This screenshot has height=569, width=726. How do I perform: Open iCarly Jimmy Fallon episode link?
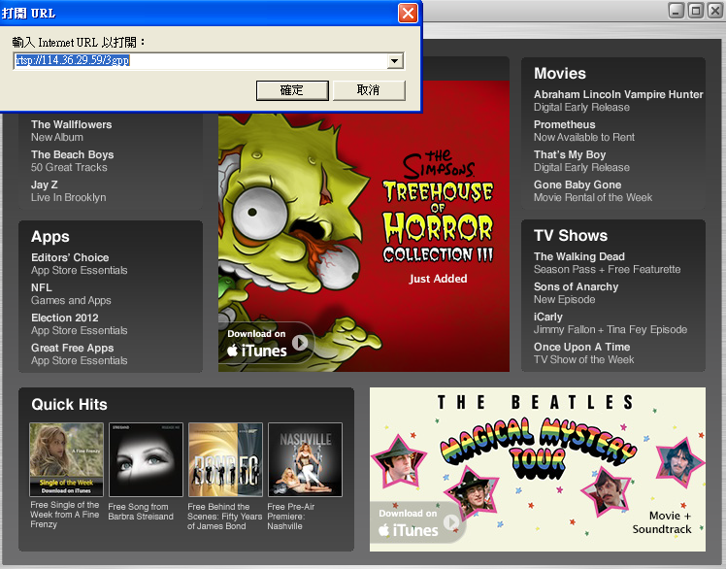coord(610,323)
